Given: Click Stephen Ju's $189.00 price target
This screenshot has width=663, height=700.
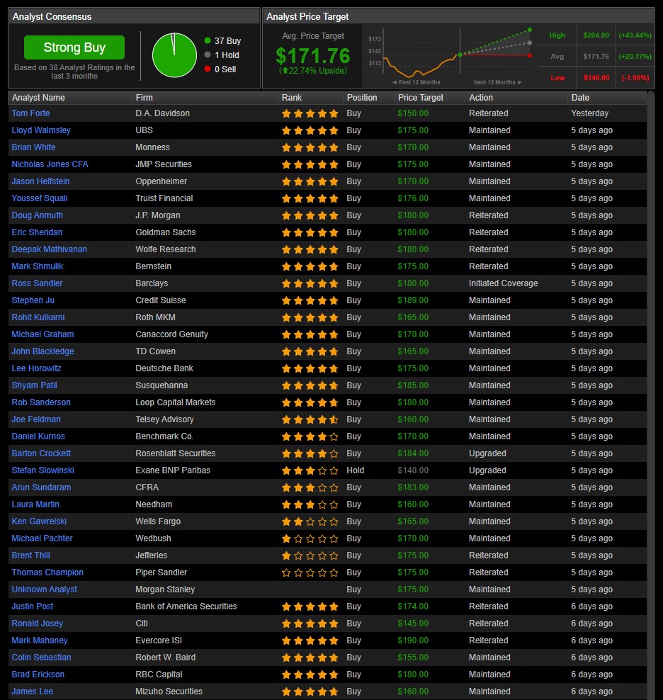Looking at the screenshot, I should point(413,300).
